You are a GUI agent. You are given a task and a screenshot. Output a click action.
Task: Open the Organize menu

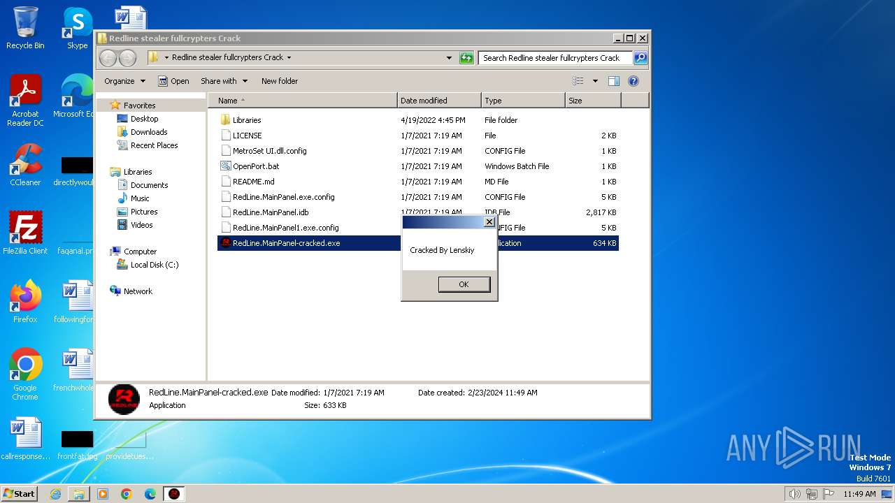124,81
